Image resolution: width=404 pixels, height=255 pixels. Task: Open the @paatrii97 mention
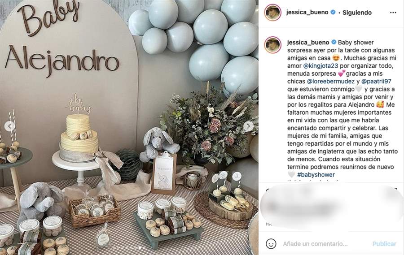click(376, 81)
